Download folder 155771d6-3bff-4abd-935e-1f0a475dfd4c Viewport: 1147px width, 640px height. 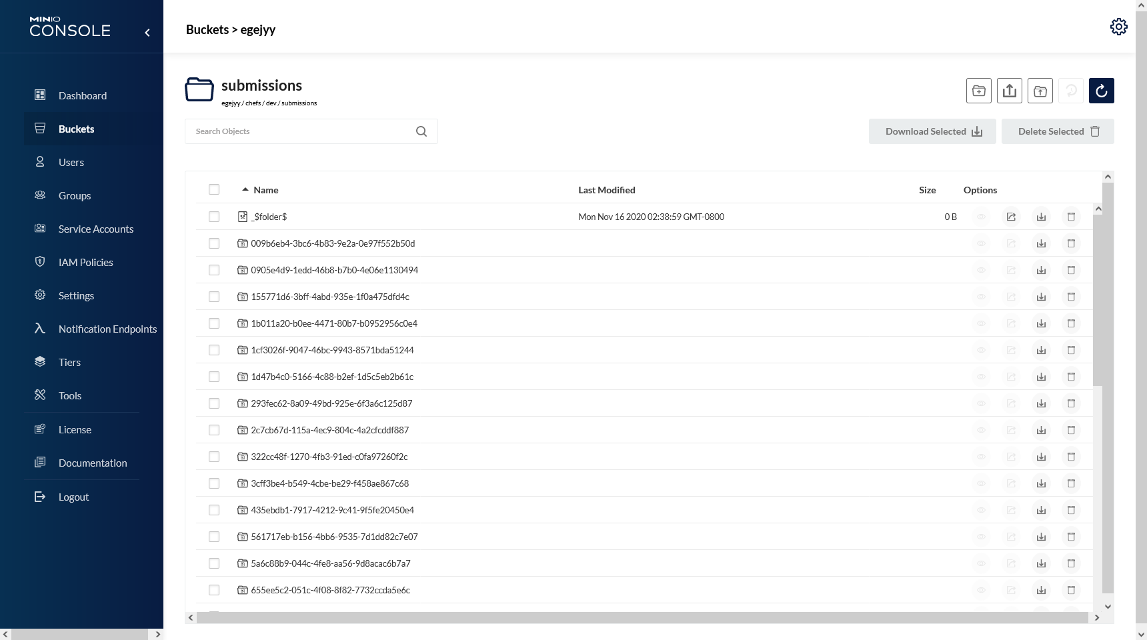[x=1041, y=297]
